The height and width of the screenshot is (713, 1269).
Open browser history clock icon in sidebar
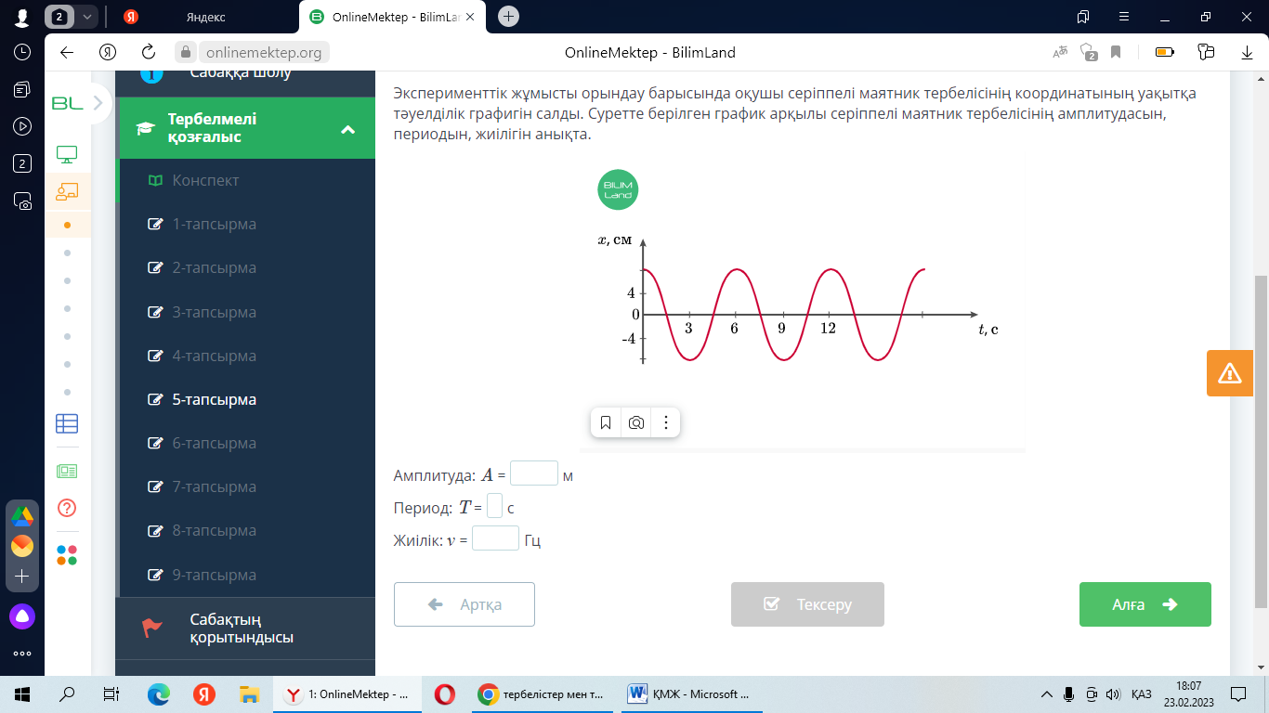(22, 52)
